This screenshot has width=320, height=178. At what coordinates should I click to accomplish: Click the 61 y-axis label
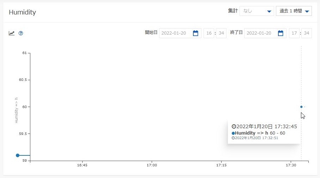(24, 53)
